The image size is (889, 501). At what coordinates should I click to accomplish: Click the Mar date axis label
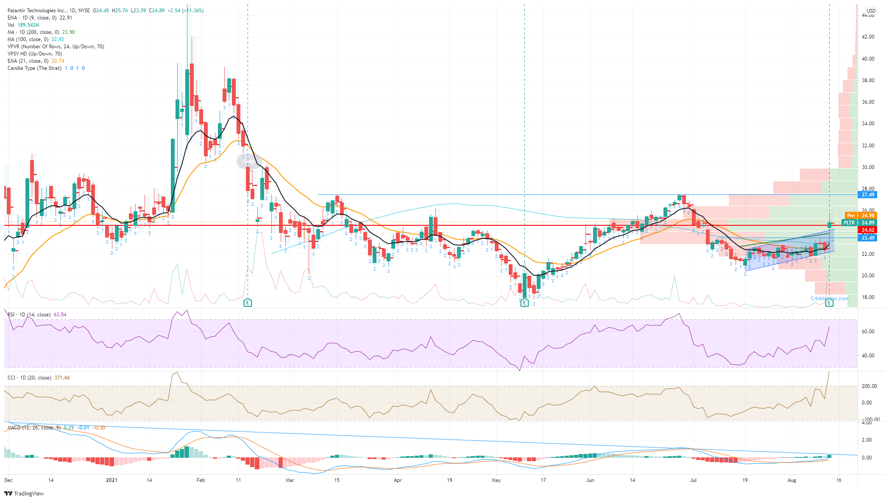point(290,480)
